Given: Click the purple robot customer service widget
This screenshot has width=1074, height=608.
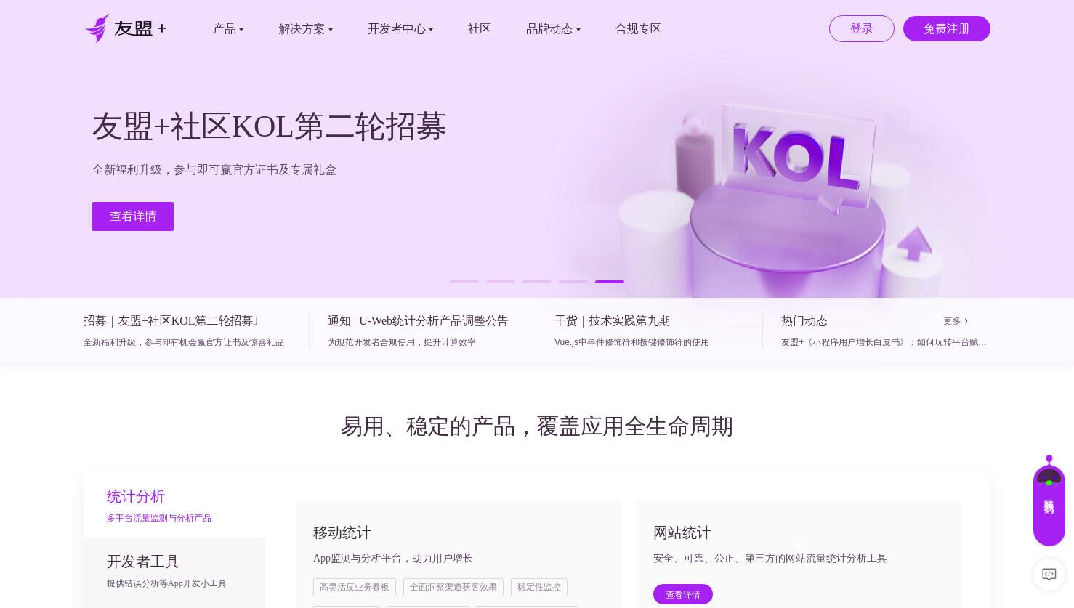Looking at the screenshot, I should pyautogui.click(x=1049, y=501).
